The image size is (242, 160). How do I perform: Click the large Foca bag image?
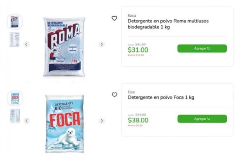click(x=65, y=124)
